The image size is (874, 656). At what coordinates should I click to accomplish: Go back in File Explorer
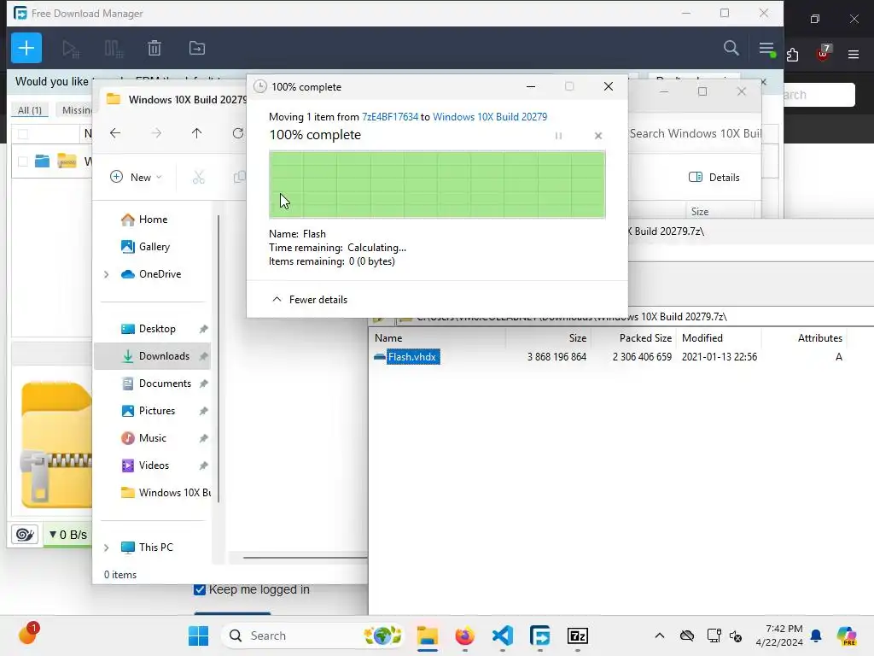(x=115, y=132)
